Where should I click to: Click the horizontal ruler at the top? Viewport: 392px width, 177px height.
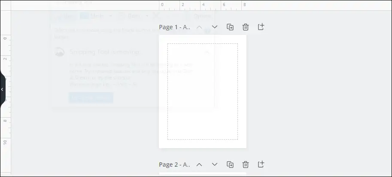point(201,6)
